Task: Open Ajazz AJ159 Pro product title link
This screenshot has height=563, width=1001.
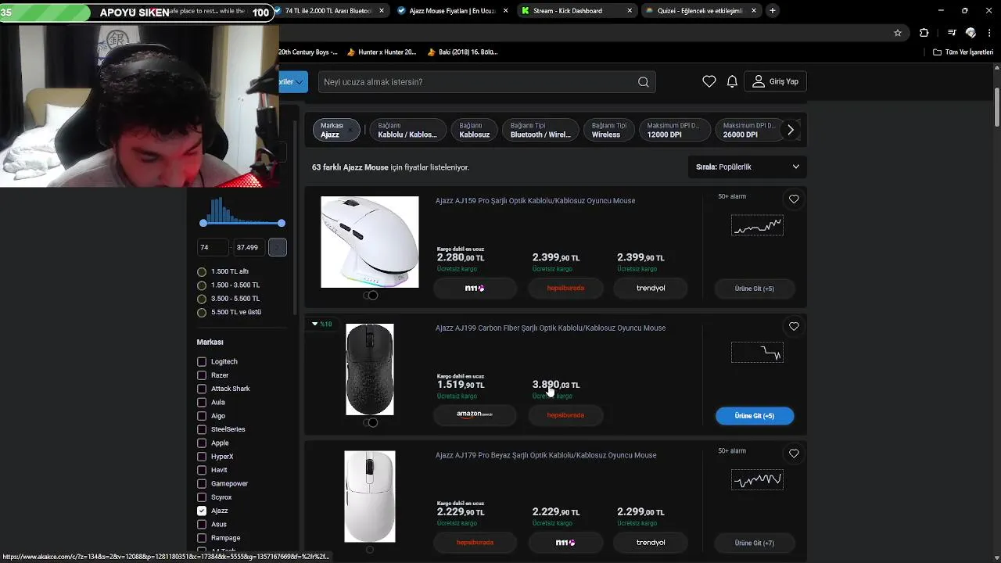Action: 535,201
